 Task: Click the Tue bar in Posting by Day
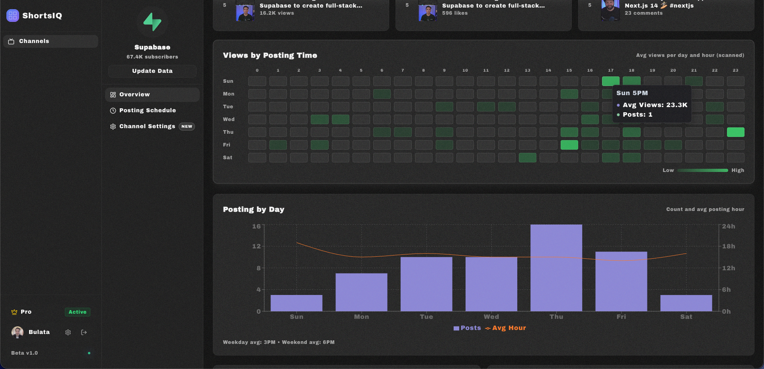(426, 284)
